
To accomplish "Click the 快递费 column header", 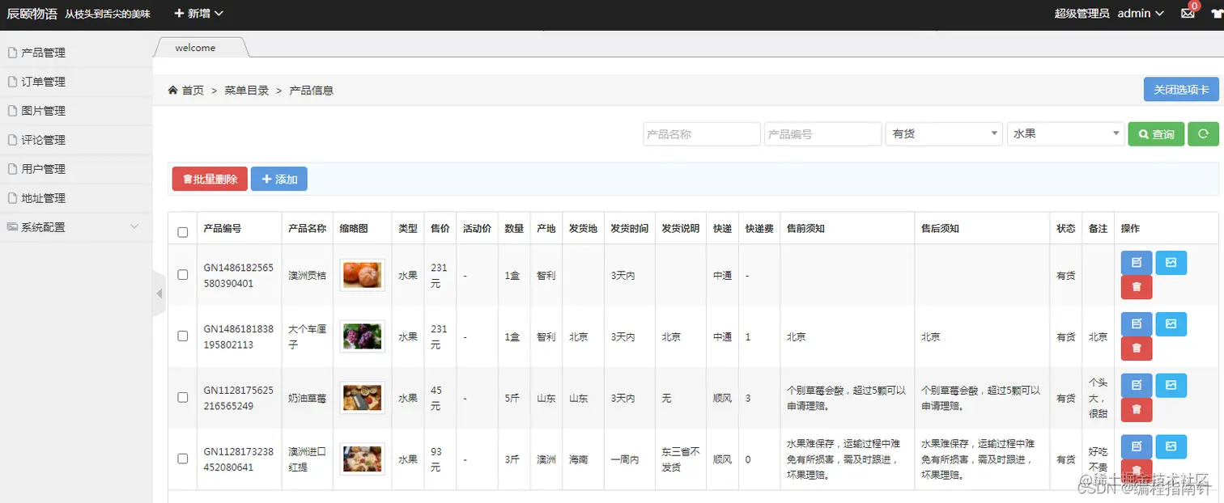I will pyautogui.click(x=759, y=229).
